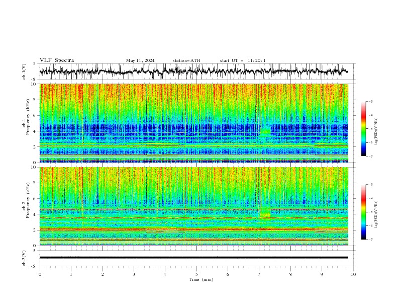Click the ch.2 spectrogram color scale bar
Viewport: 398px width, 308px height.
363,212
